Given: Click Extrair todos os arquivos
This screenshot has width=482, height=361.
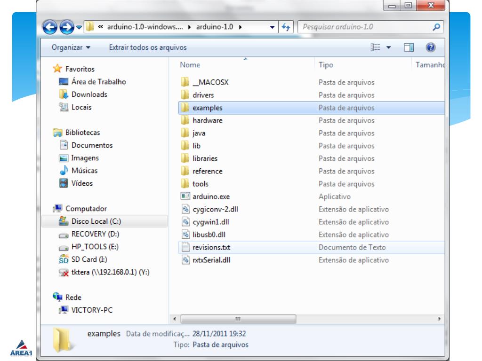Looking at the screenshot, I should click(x=147, y=47).
